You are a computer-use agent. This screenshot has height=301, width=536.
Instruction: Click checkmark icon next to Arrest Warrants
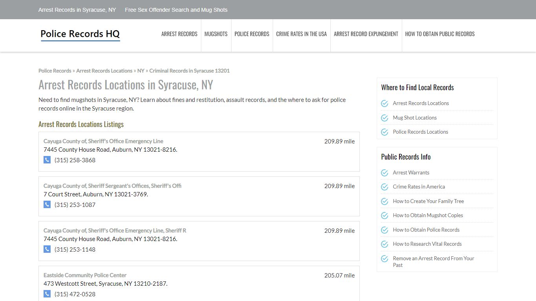click(x=385, y=173)
